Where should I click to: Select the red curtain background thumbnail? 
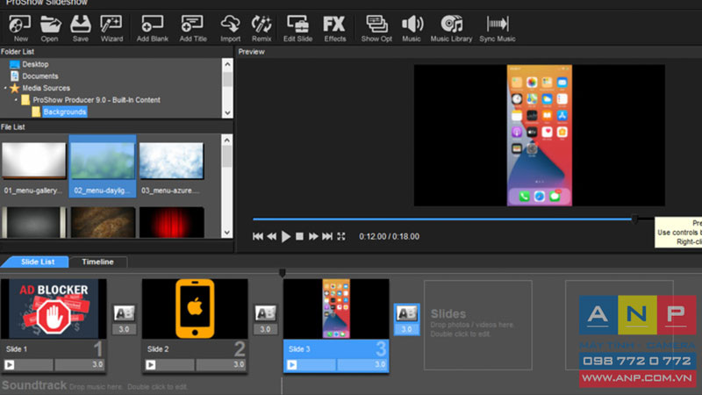tap(171, 222)
